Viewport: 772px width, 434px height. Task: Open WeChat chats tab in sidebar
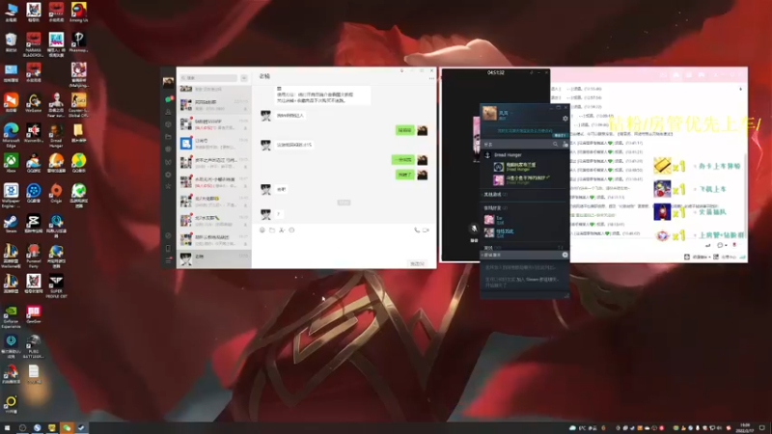click(x=168, y=99)
